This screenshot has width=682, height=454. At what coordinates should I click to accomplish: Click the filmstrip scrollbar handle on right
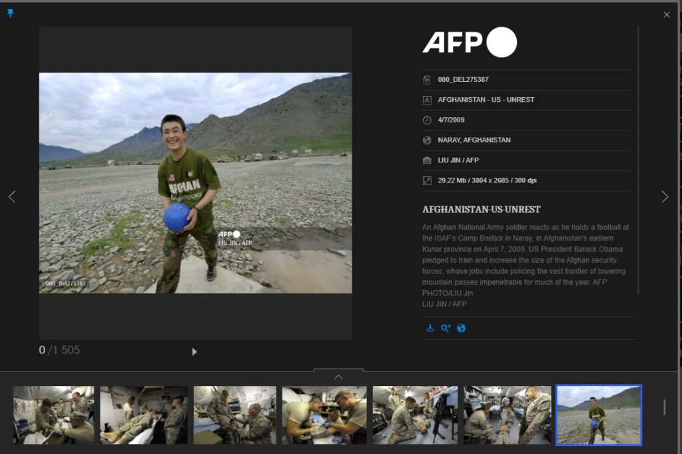[x=664, y=407]
